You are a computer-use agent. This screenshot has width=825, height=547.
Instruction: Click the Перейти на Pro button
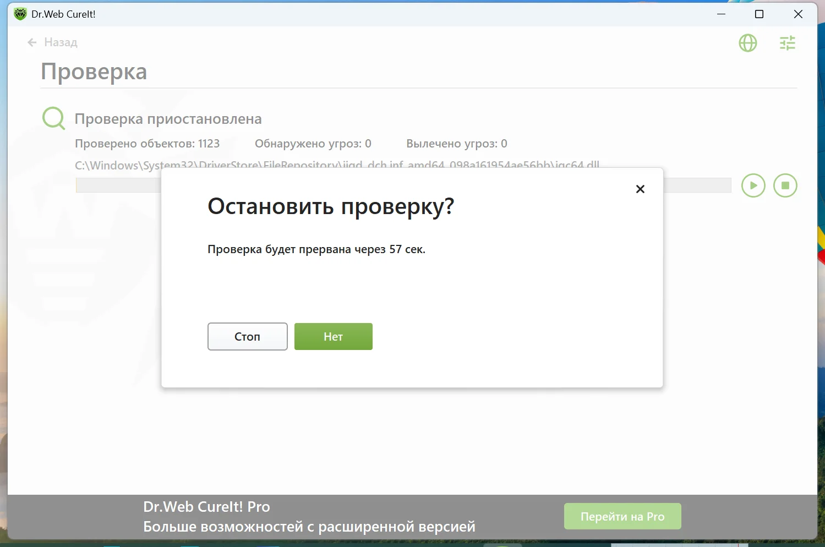tap(622, 516)
